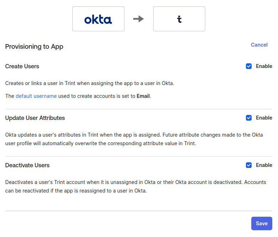
Task: Click the bold word Email
Action: (x=143, y=96)
